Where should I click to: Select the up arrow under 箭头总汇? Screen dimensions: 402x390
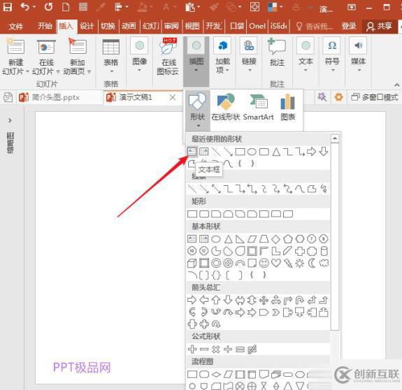pos(216,300)
